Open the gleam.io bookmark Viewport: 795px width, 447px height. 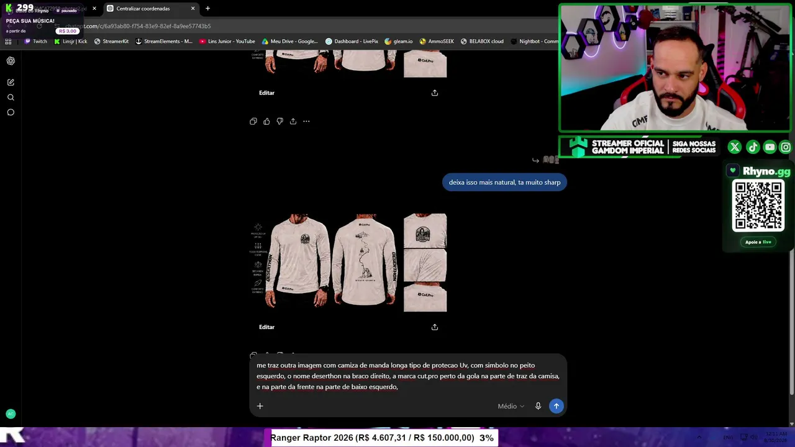click(399, 42)
